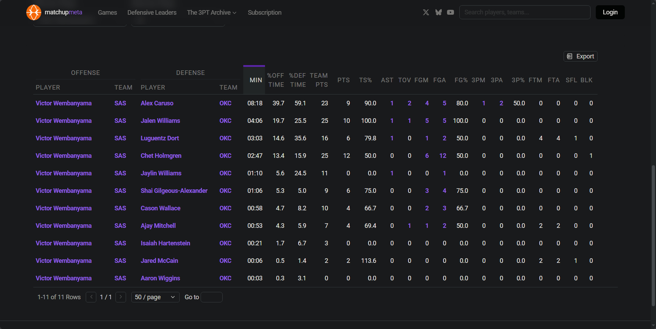The image size is (656, 329).
Task: Click AST value 1 in Jaylin Williams row
Action: [392, 173]
